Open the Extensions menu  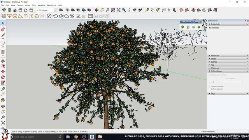[x=51, y=5]
